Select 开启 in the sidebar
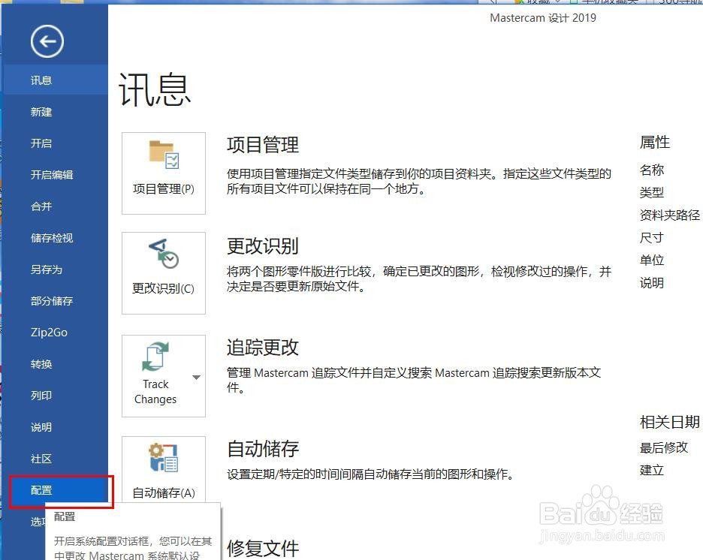The height and width of the screenshot is (560, 703). 55,143
